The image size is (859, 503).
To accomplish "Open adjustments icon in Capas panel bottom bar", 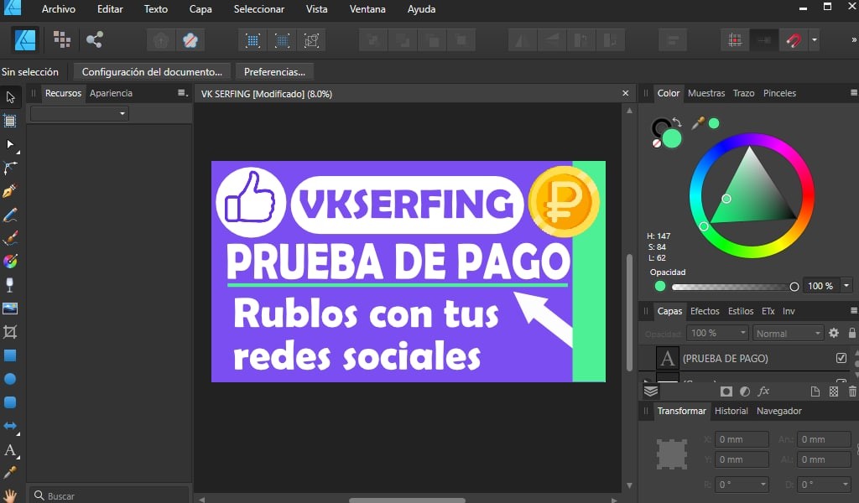I will pyautogui.click(x=745, y=392).
